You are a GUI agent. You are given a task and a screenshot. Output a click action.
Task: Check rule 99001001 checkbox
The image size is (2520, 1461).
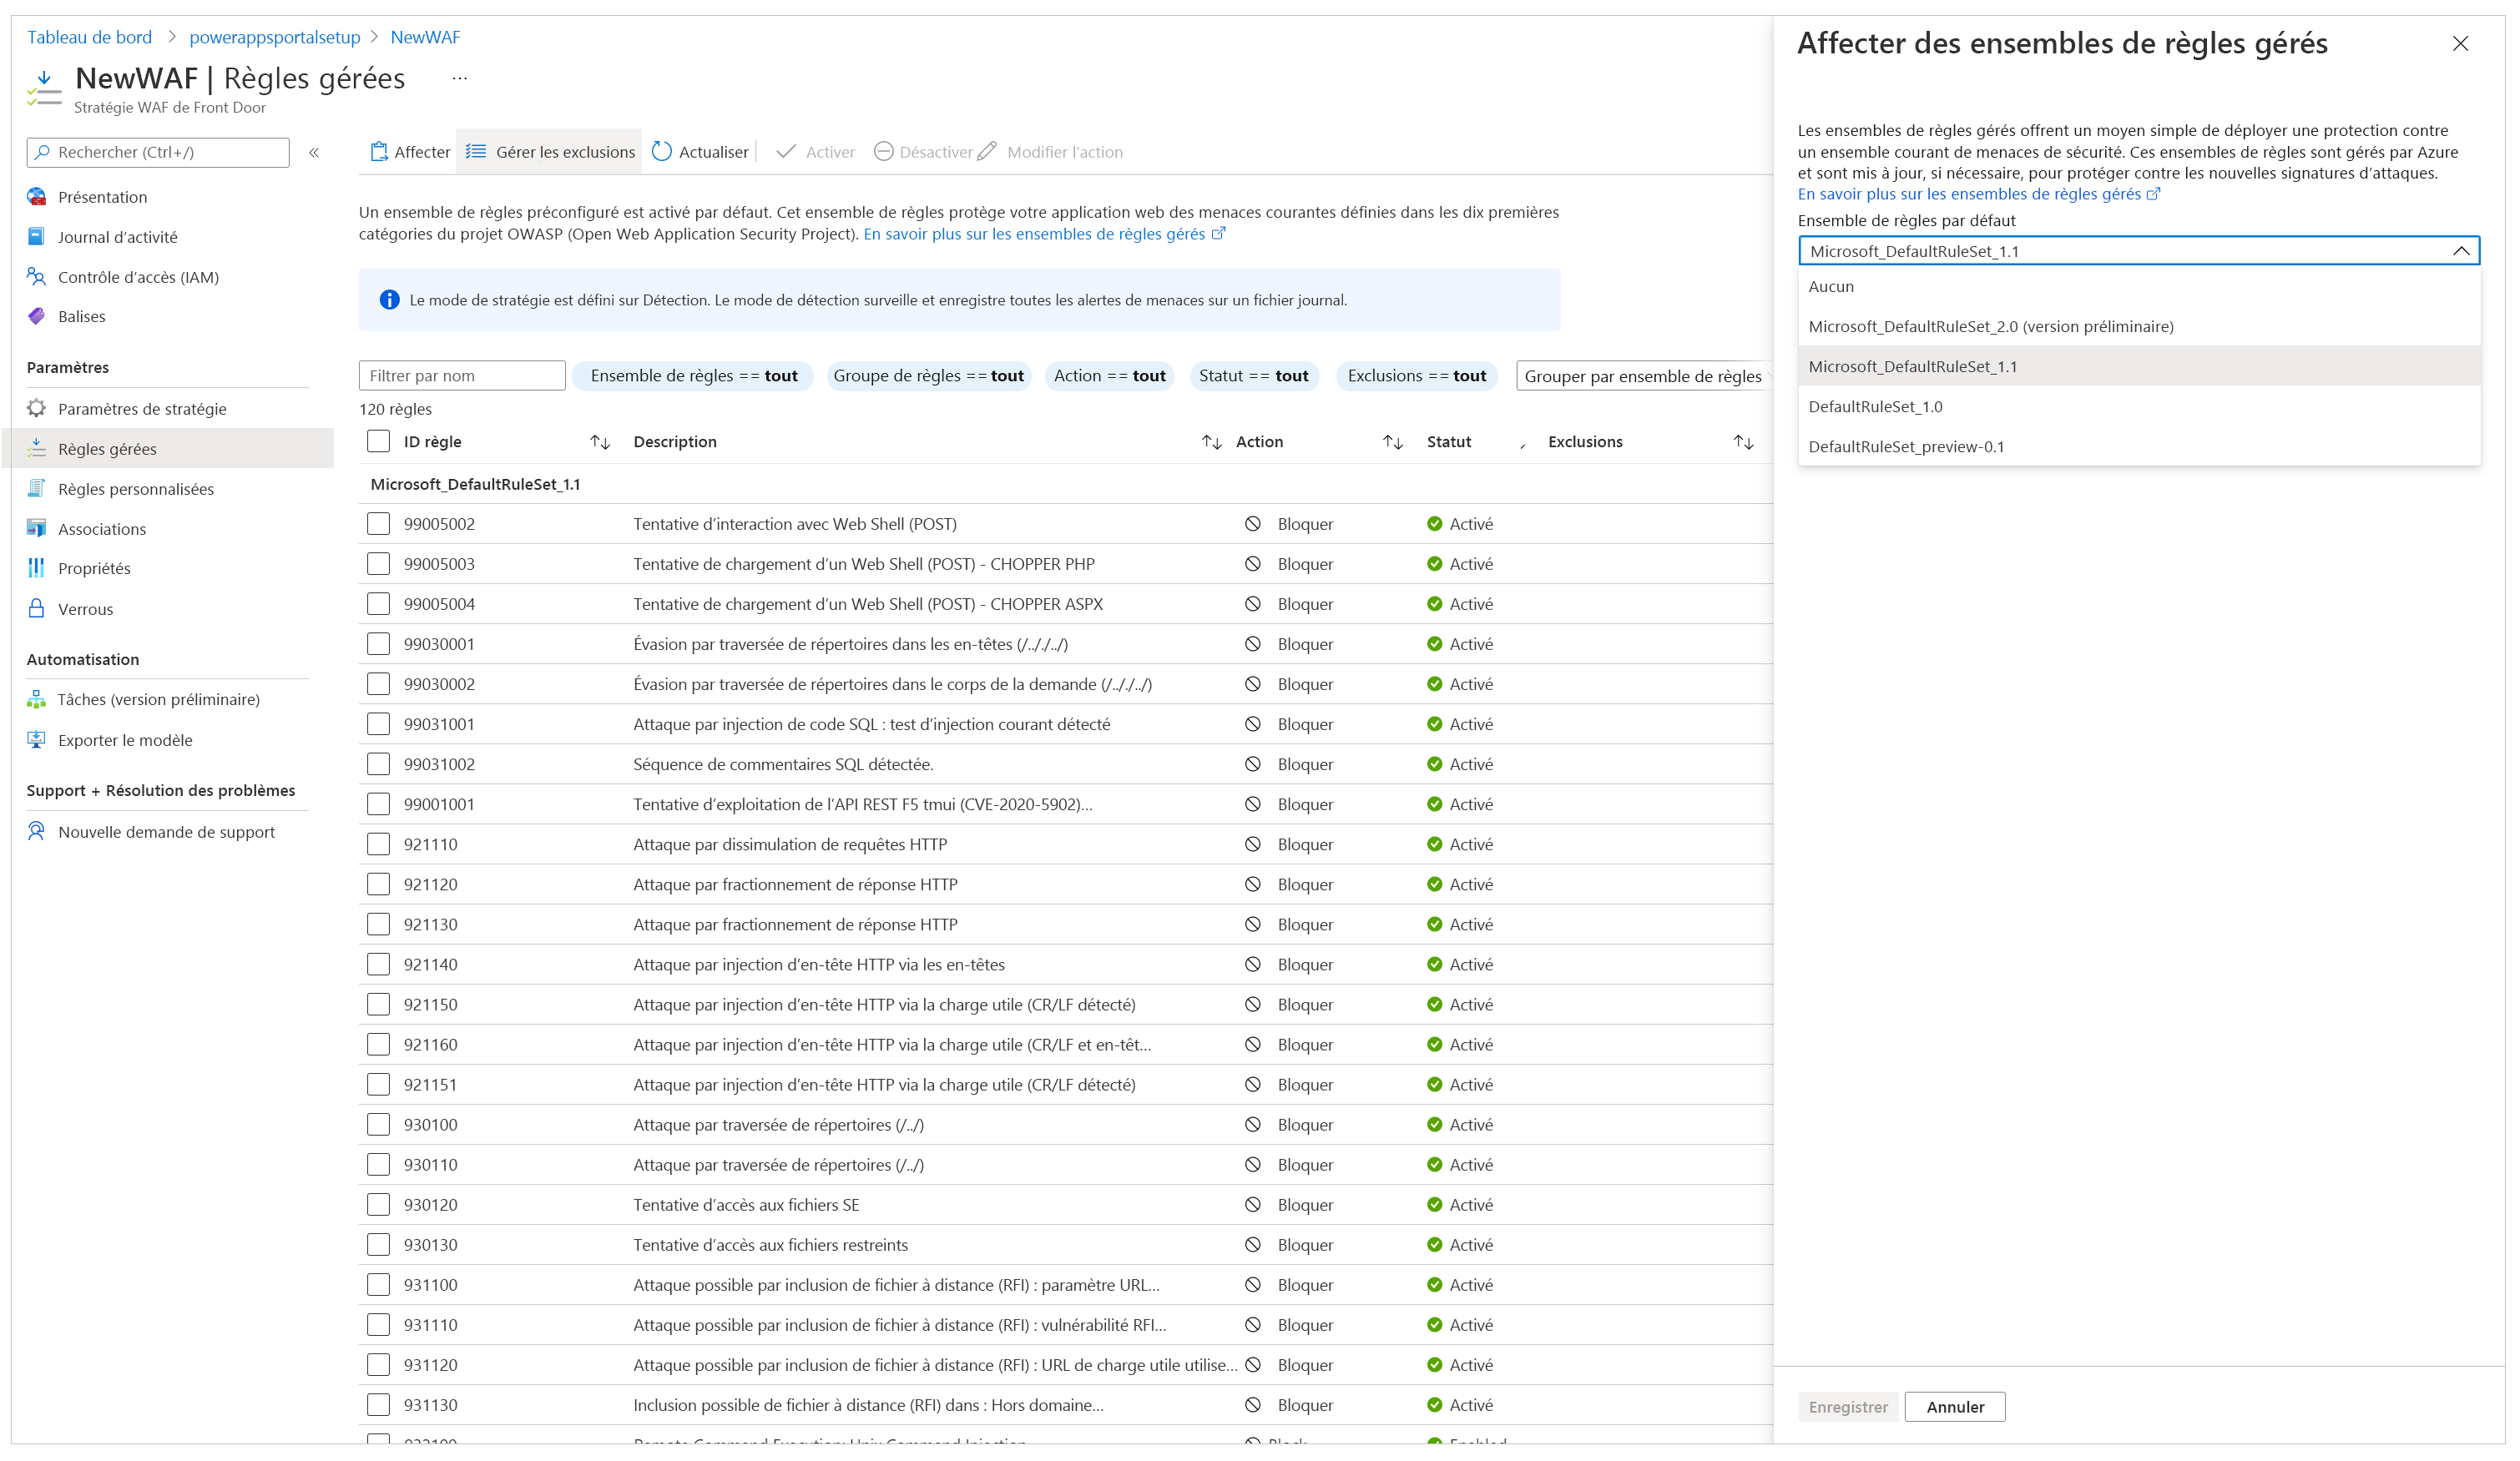click(x=378, y=804)
